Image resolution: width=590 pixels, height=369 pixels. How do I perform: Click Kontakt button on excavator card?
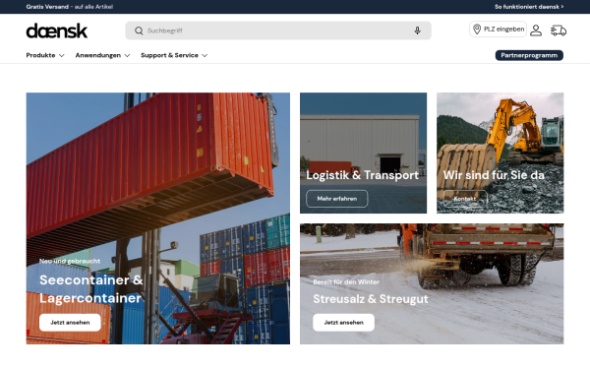click(x=465, y=199)
